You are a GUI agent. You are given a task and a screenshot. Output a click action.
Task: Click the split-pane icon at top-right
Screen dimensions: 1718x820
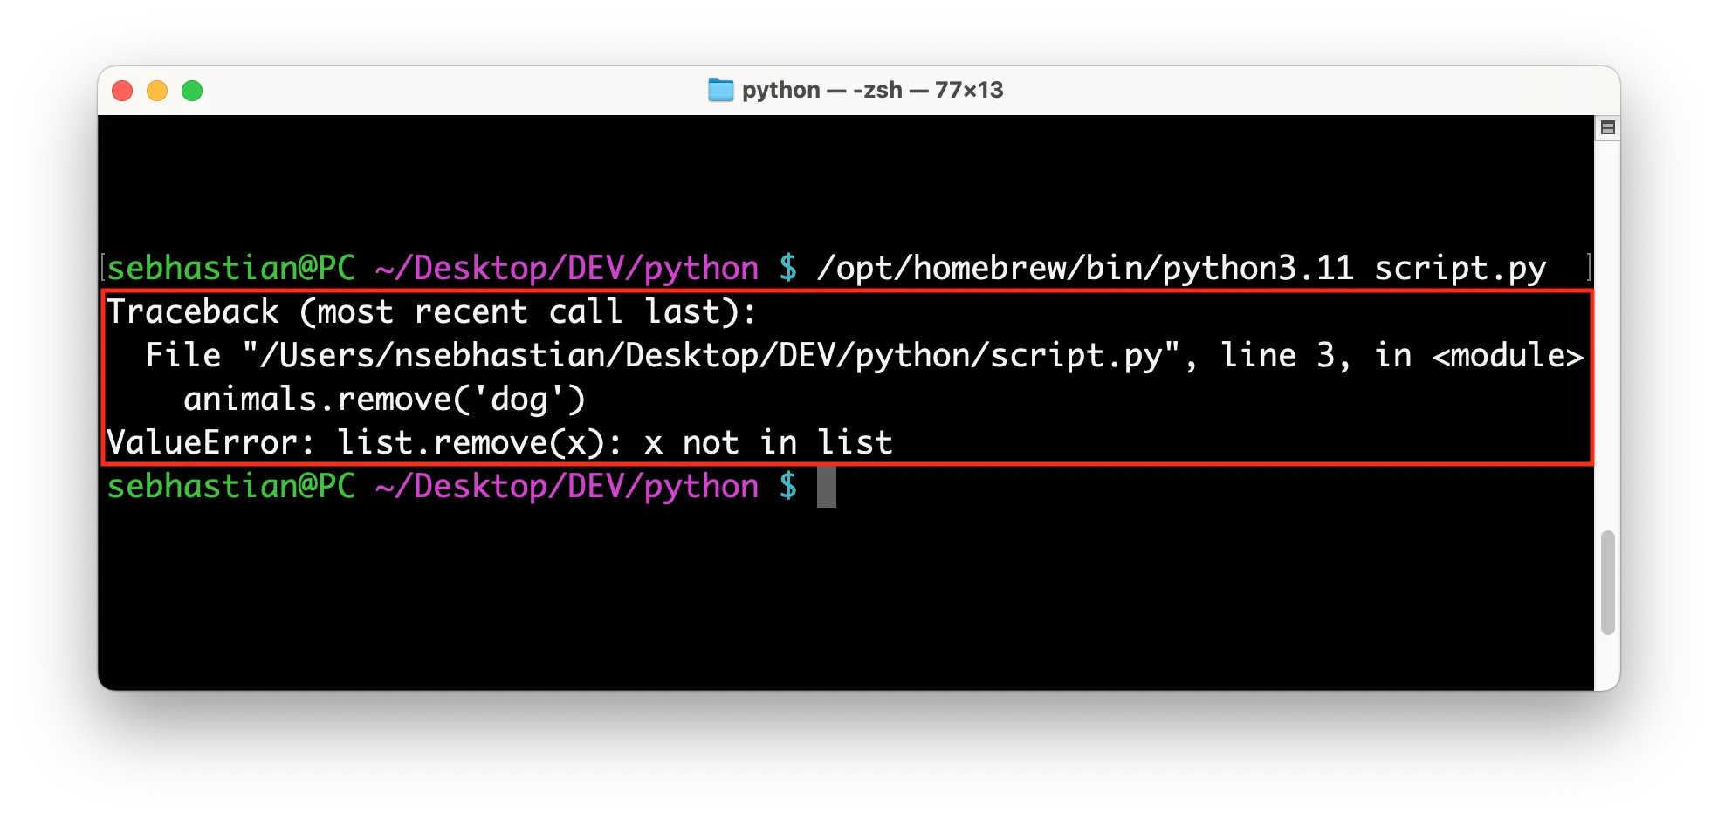1607,126
